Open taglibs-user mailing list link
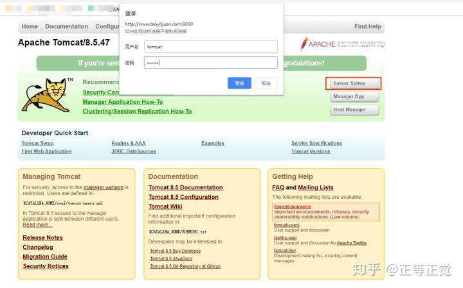 click(286, 237)
